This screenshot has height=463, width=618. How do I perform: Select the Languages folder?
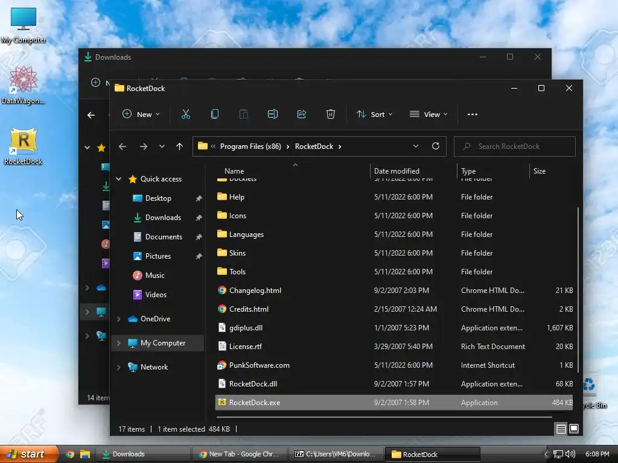tap(394, 235)
